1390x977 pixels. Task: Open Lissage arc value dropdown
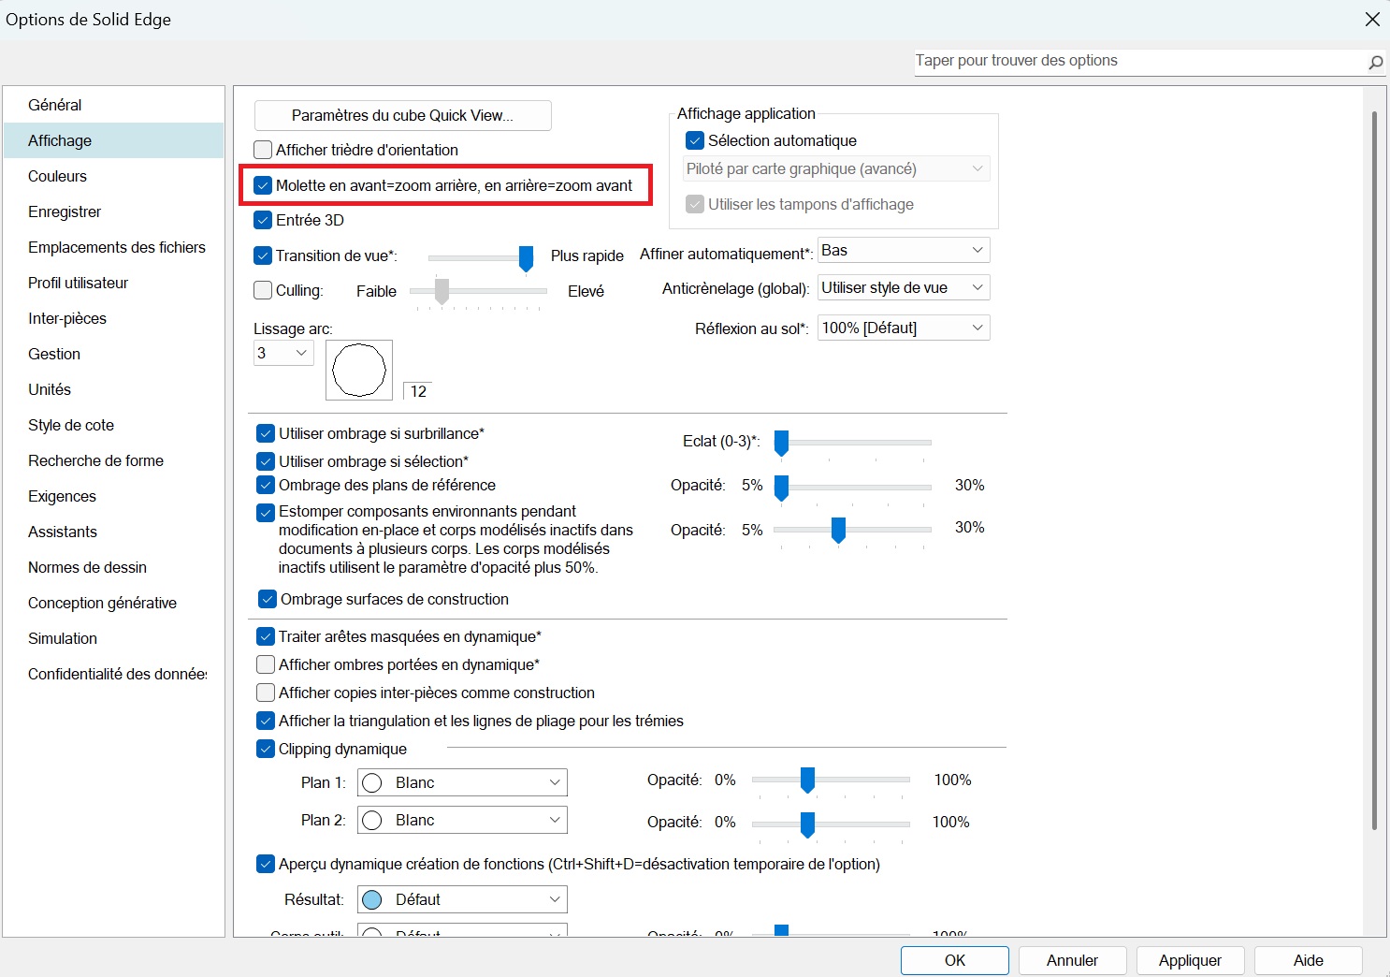283,353
